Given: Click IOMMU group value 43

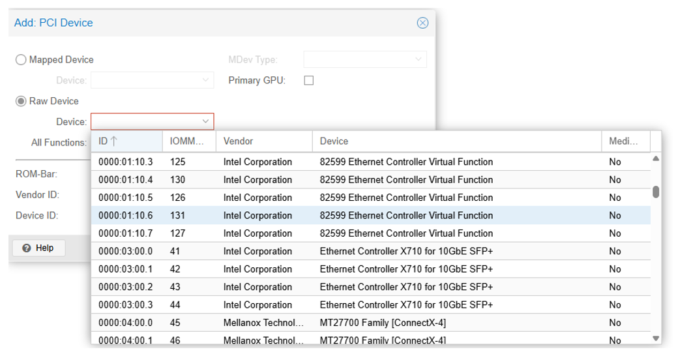Looking at the screenshot, I should (175, 287).
